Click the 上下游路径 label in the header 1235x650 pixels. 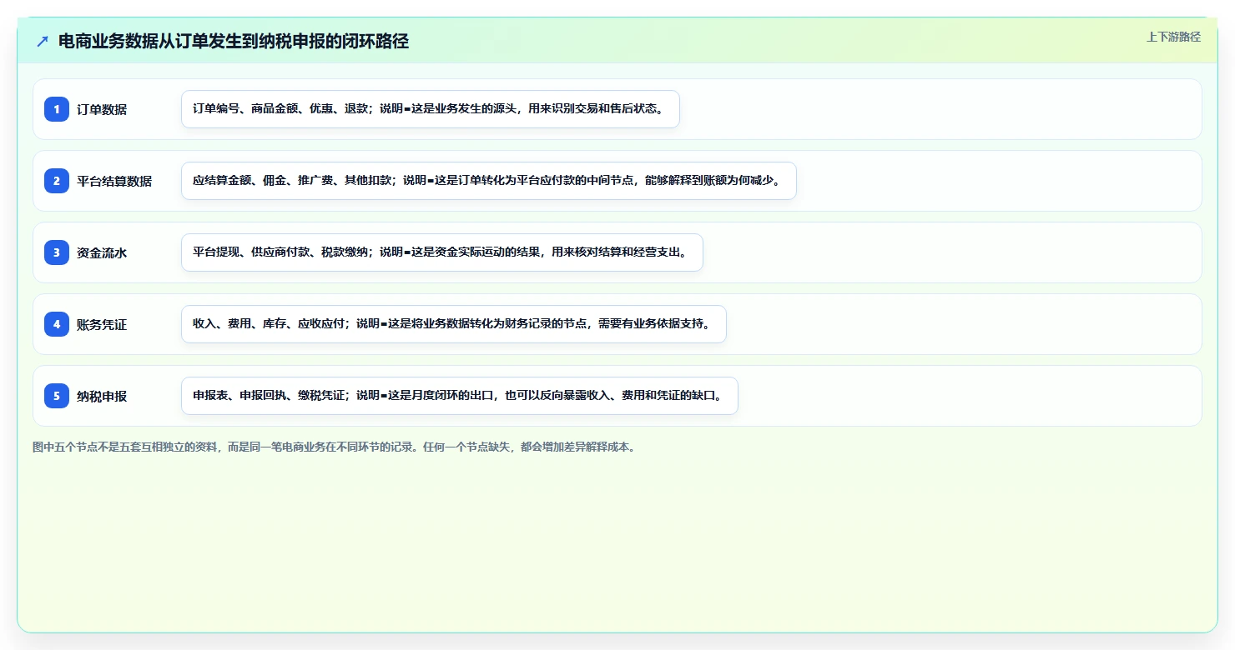[1173, 37]
